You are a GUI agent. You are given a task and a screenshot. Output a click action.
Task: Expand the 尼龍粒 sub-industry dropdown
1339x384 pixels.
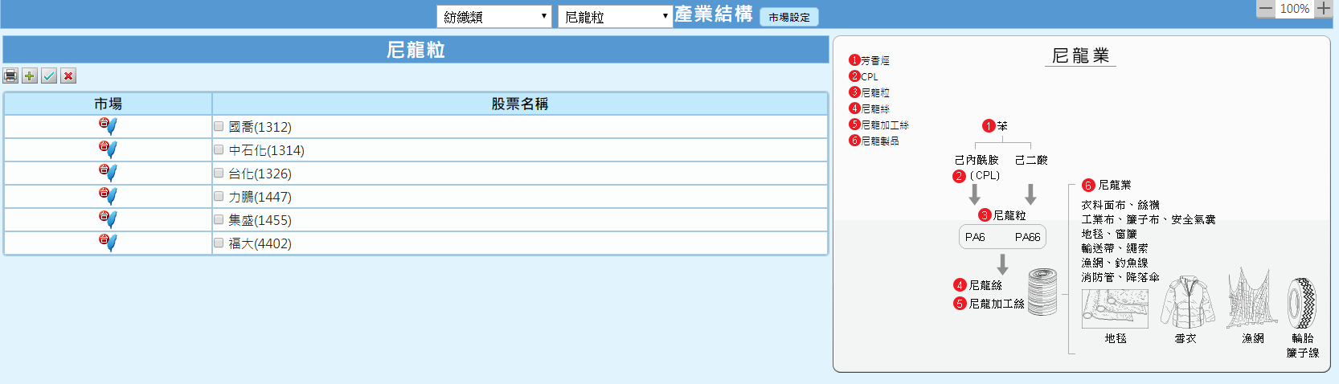coord(615,17)
